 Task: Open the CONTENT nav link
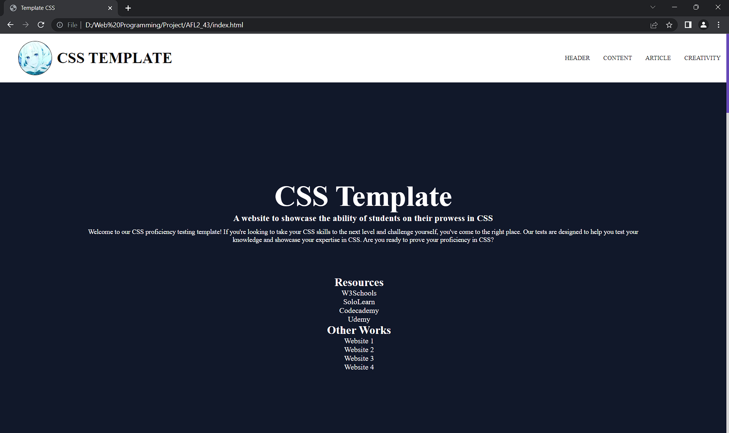[x=617, y=58]
